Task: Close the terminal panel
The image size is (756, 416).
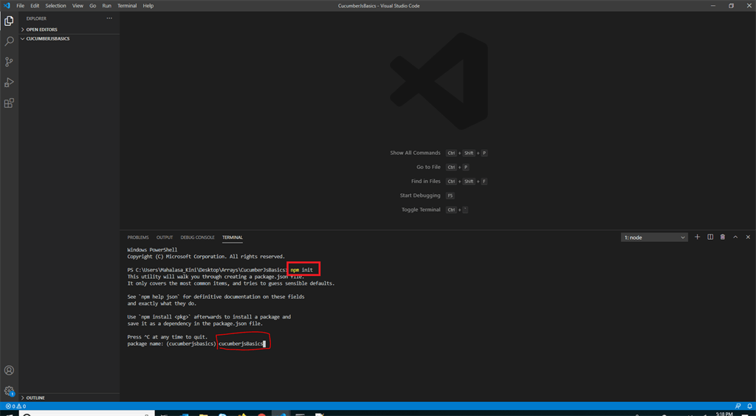Action: click(x=748, y=237)
